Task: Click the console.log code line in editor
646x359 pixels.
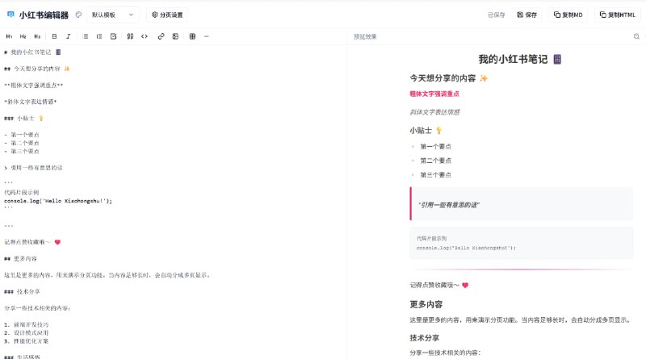Action: 58,201
